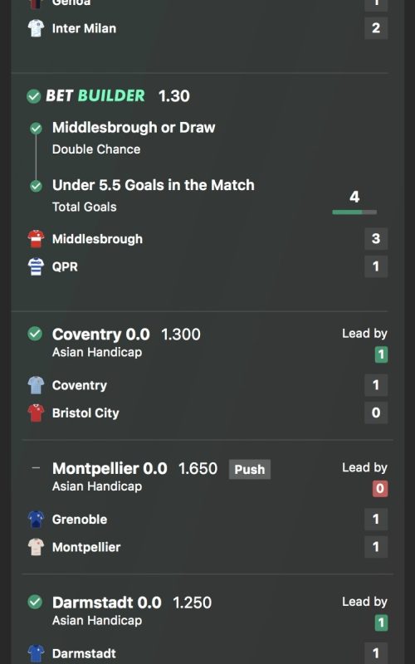Click the Total Goals progress bar

tap(354, 212)
